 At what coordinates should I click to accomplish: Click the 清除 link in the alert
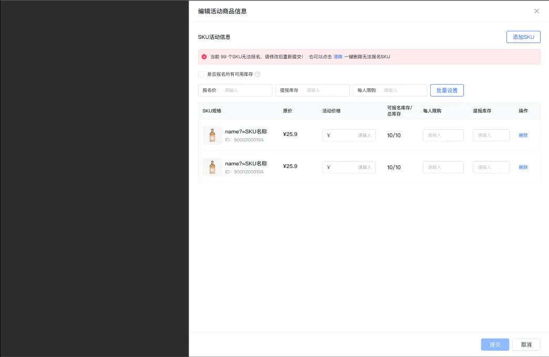coord(337,57)
